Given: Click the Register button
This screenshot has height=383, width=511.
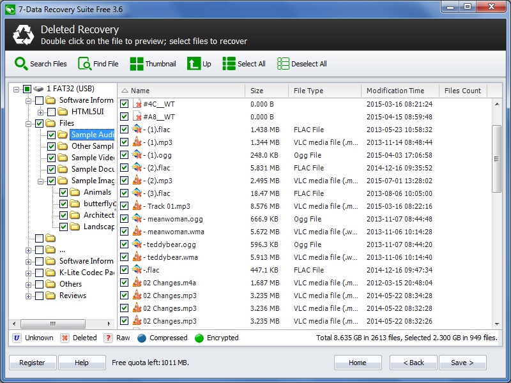Looking at the screenshot, I should 33,362.
